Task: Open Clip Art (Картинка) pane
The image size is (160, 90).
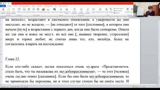Action: (x=29, y=10)
